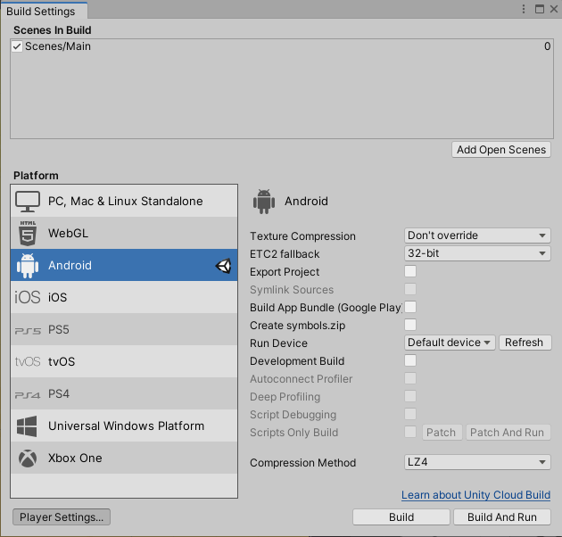The image size is (562, 537).
Task: Click the PS4 logo icon
Action: tap(28, 395)
